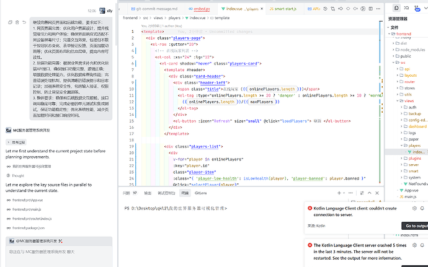Revert the chat message using undo arrow

tap(24, 22)
